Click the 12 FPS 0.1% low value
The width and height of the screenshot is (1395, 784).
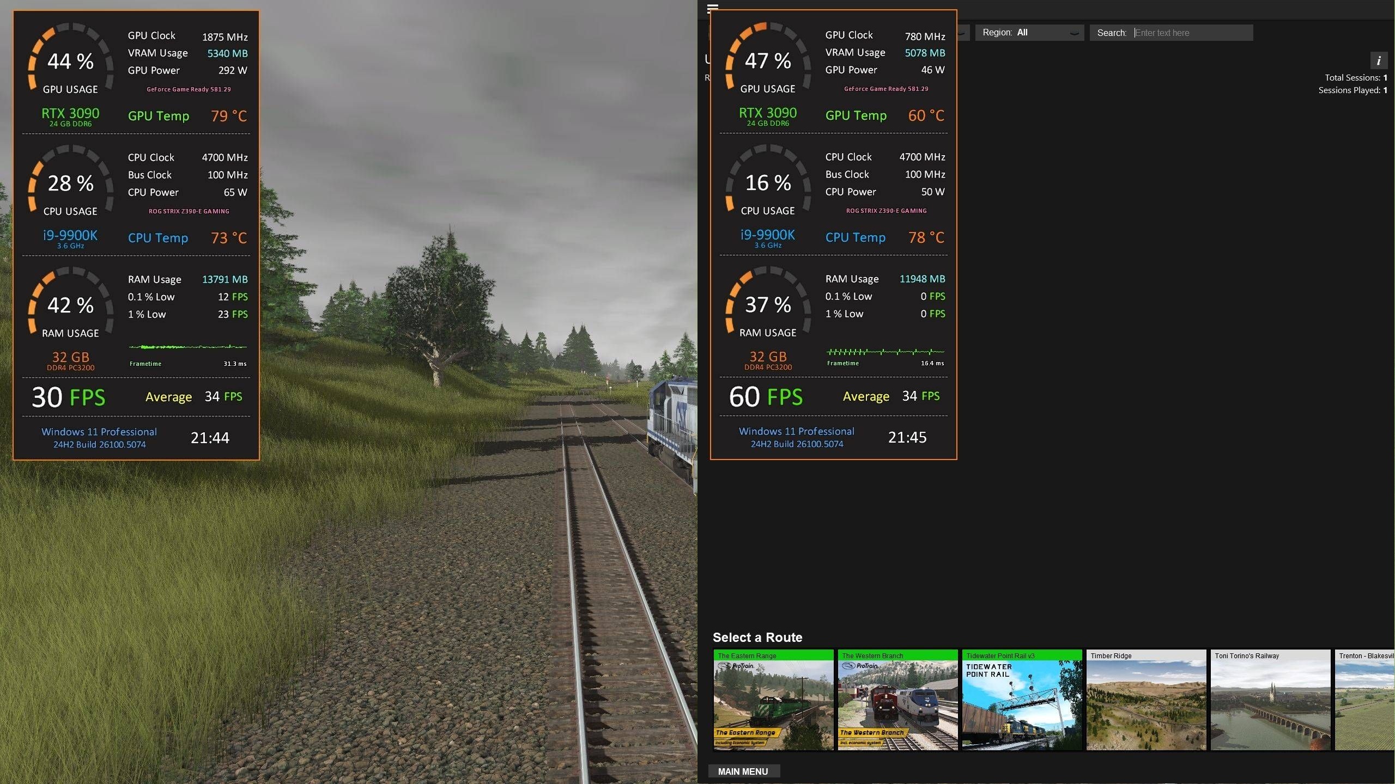233,297
